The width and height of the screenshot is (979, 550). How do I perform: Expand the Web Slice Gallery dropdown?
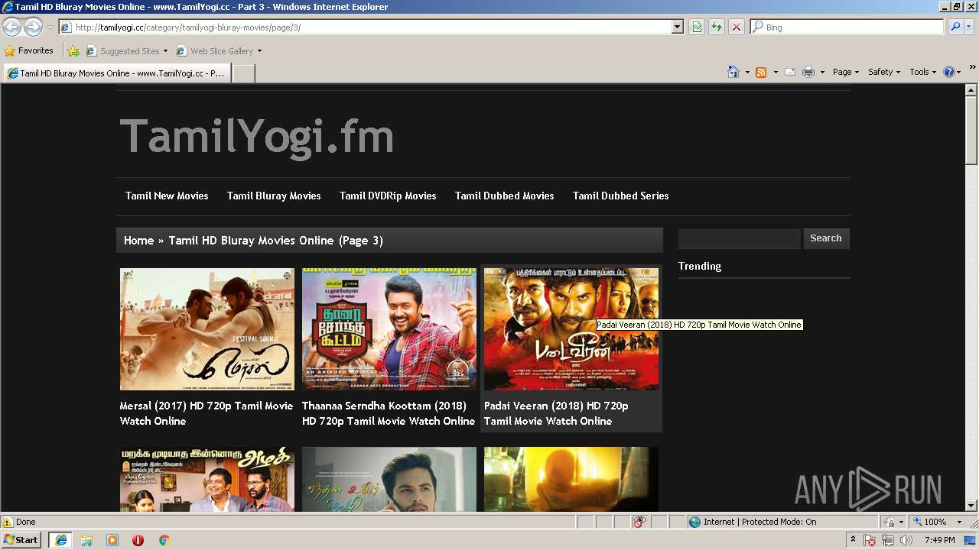click(259, 51)
